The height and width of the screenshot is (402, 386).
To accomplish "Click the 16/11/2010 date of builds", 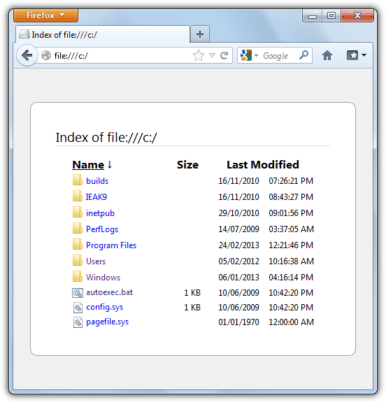I will [238, 181].
